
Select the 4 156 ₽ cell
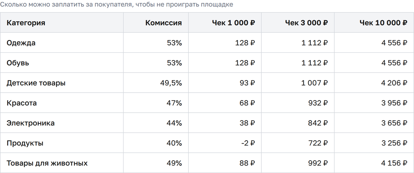pyautogui.click(x=394, y=163)
